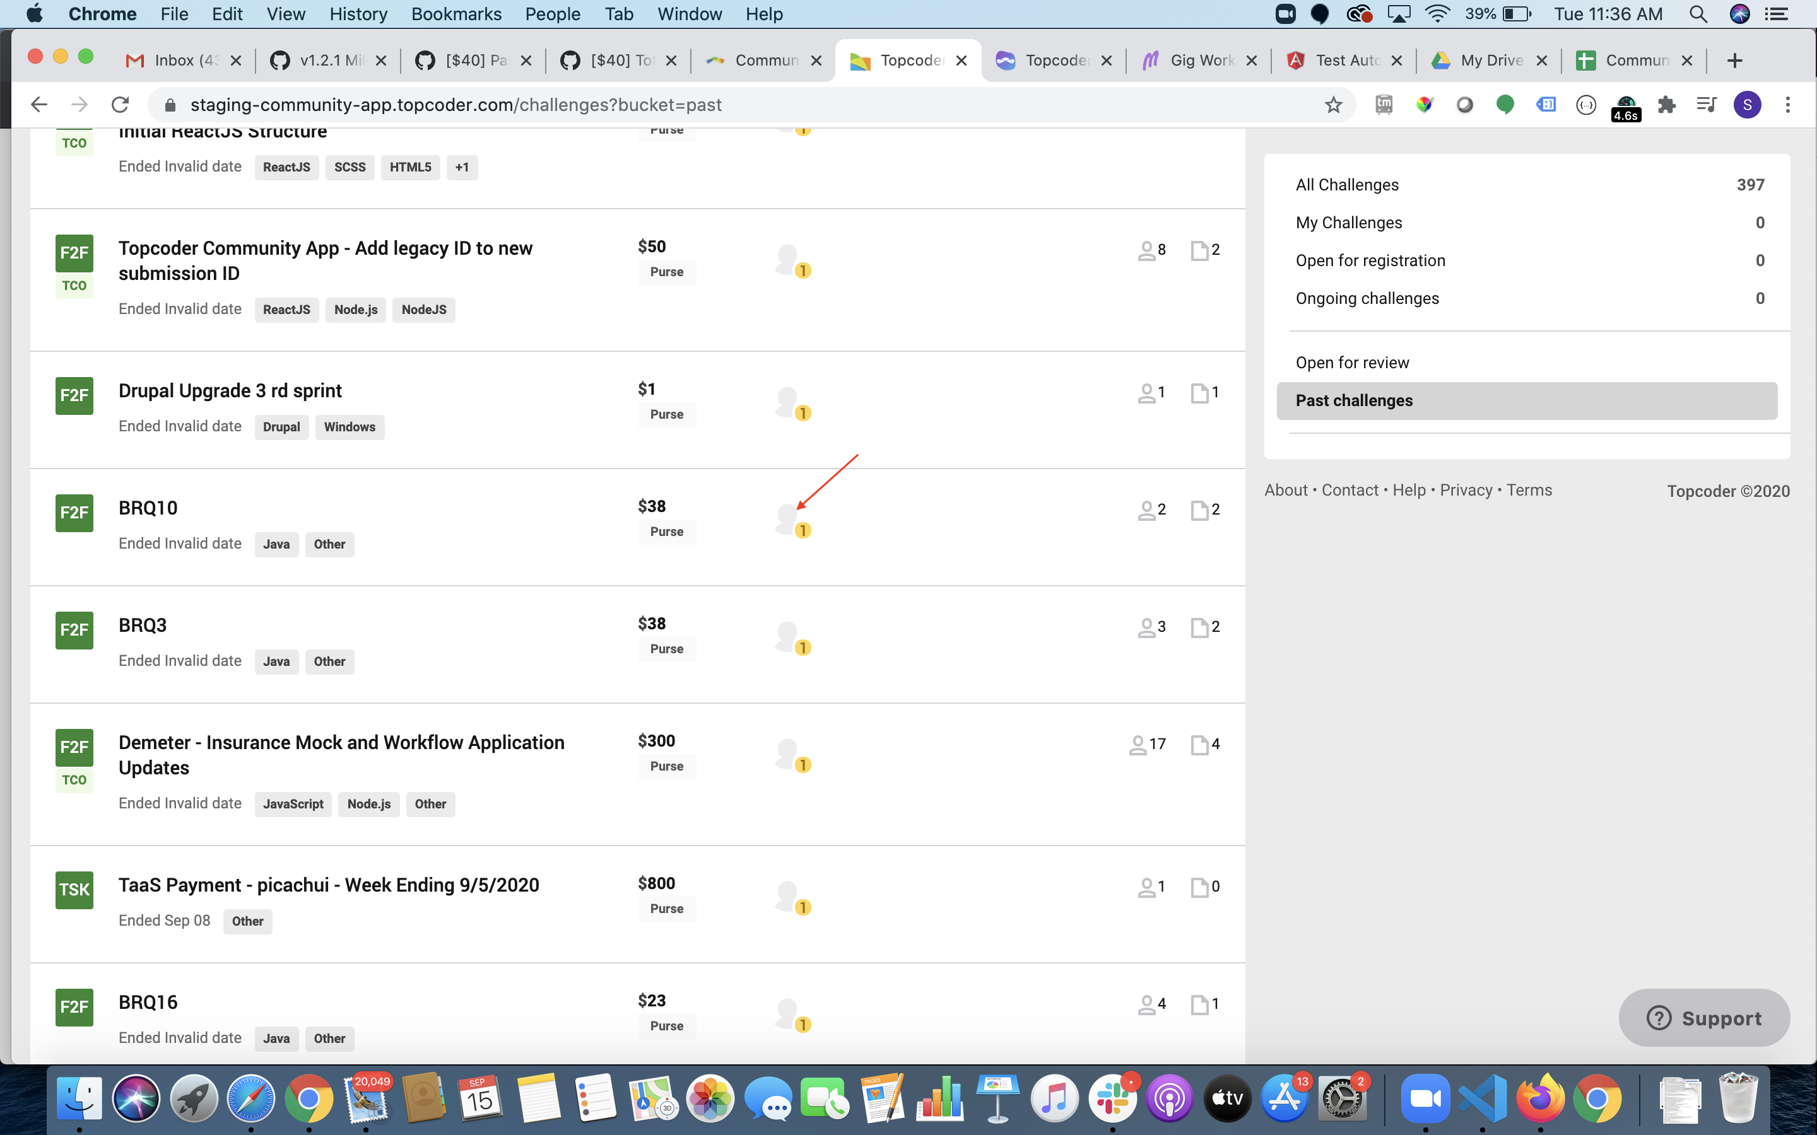Click the $300 Purse of Demeter challenge
1817x1135 pixels.
[667, 753]
